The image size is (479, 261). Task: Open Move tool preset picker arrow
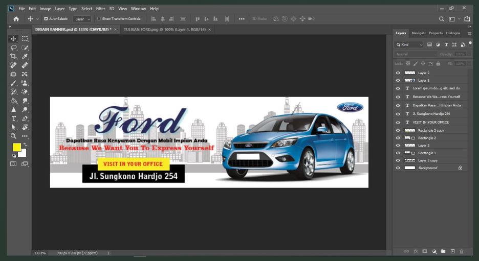click(x=37, y=19)
